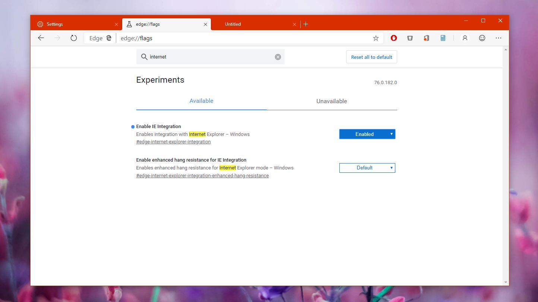Click Enable enhanced hang resistance heading

point(191,160)
